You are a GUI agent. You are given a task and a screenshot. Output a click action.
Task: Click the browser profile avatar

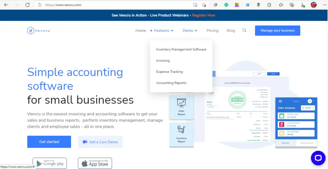pyautogui.click(x=314, y=5)
